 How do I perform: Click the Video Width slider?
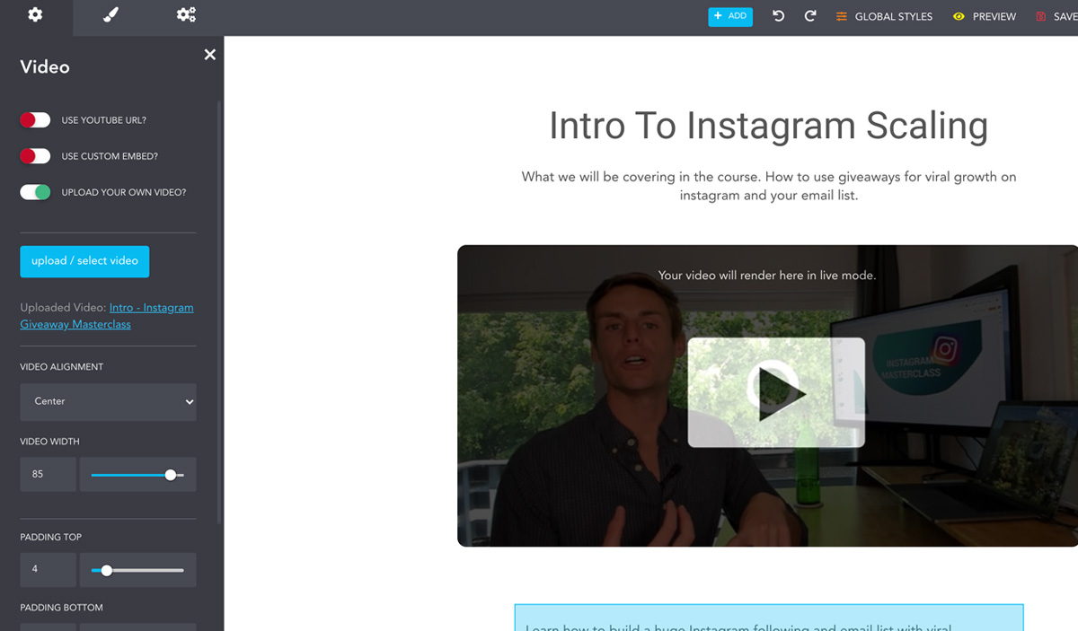137,475
